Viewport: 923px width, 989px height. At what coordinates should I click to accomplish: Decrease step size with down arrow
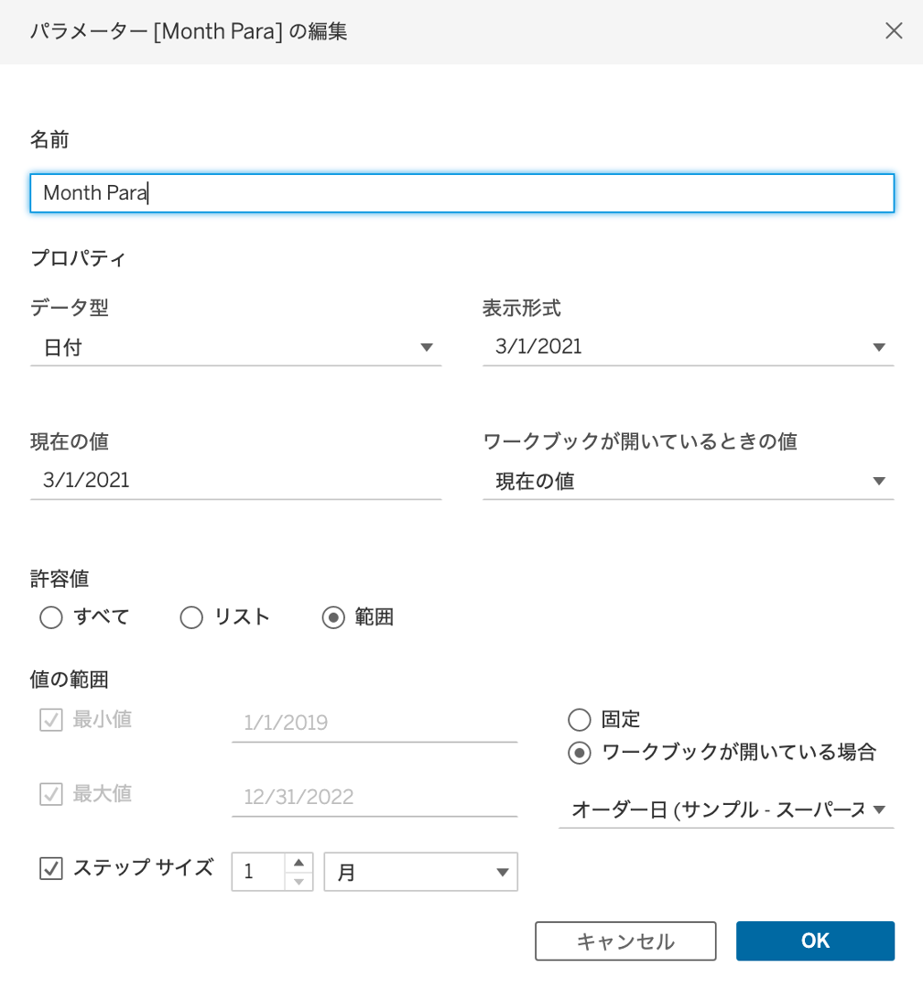click(x=299, y=881)
